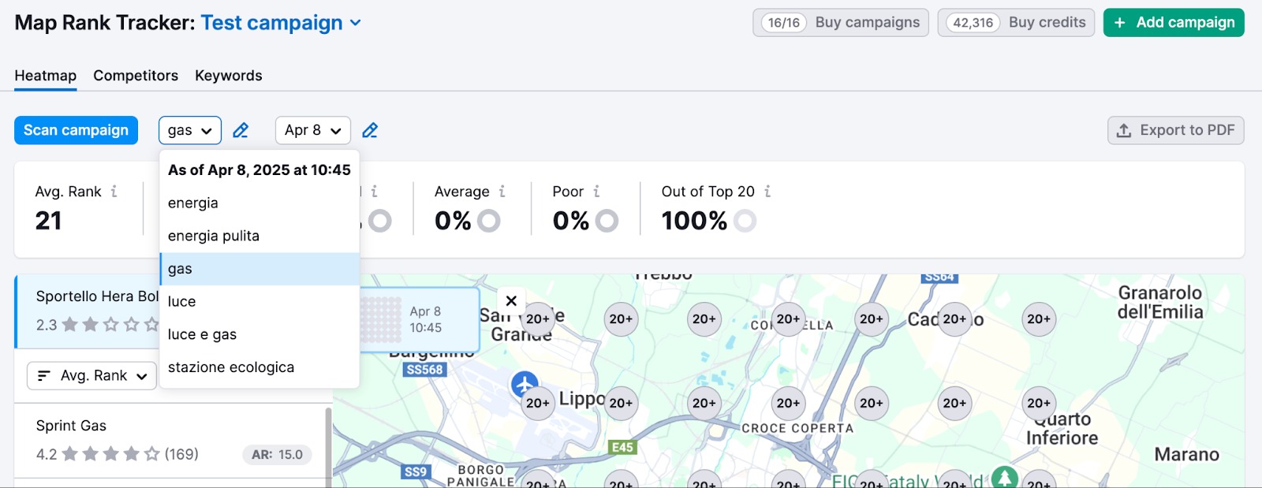Click info icon next to Average metric

502,192
